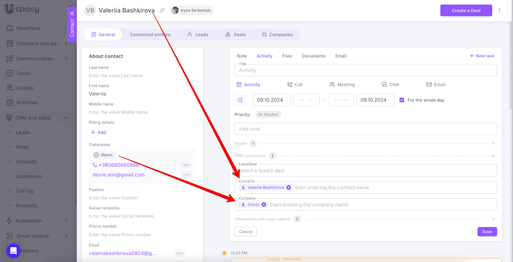Screen dimensions: 513x262
Task: Switch to the Files tab
Action: point(287,56)
